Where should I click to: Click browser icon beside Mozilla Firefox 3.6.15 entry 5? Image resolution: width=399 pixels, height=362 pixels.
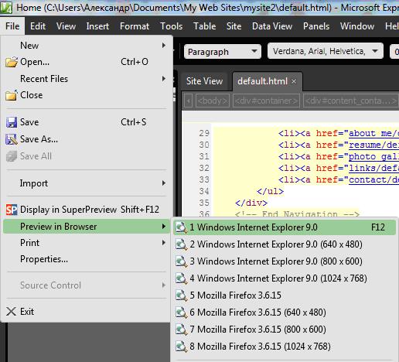click(x=182, y=295)
